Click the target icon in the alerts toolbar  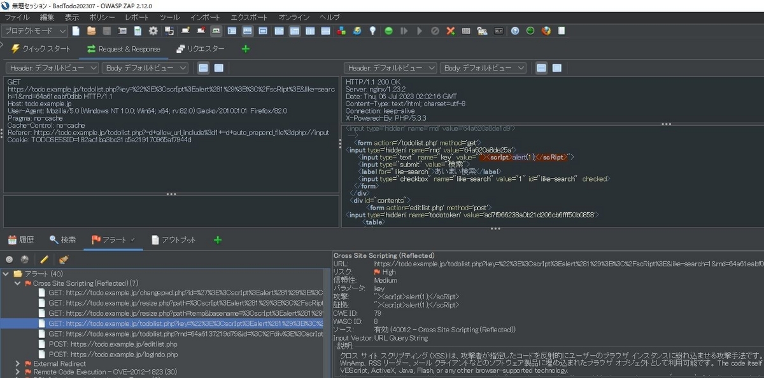[x=9, y=259]
